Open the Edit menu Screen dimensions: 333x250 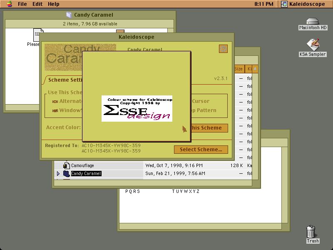point(37,4)
